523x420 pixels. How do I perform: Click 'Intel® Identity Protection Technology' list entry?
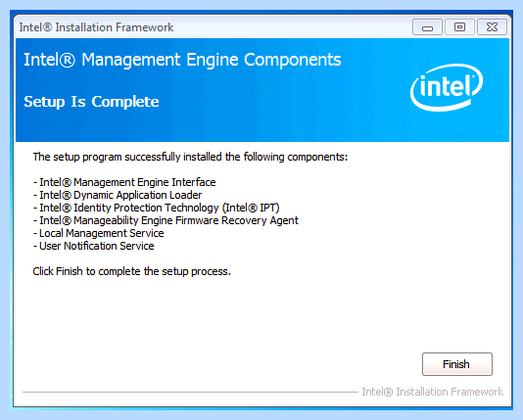[157, 208]
